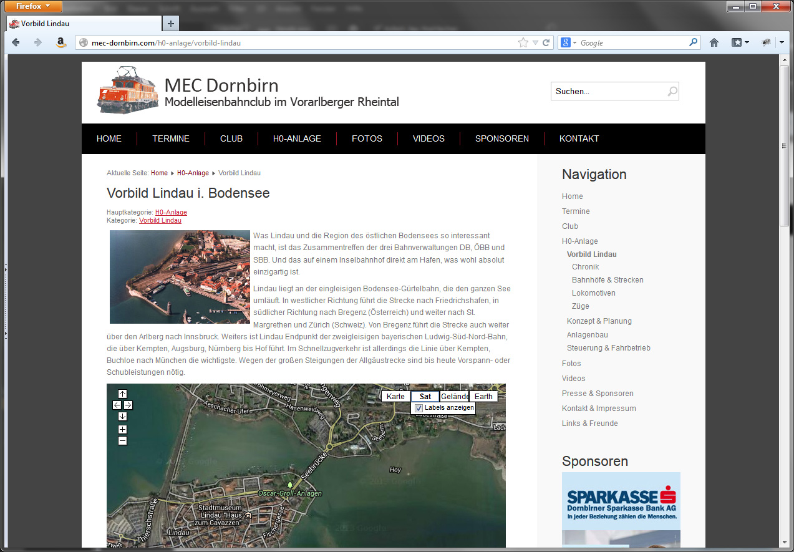This screenshot has width=794, height=552.
Task: Zoom in on the map
Action: 123,429
